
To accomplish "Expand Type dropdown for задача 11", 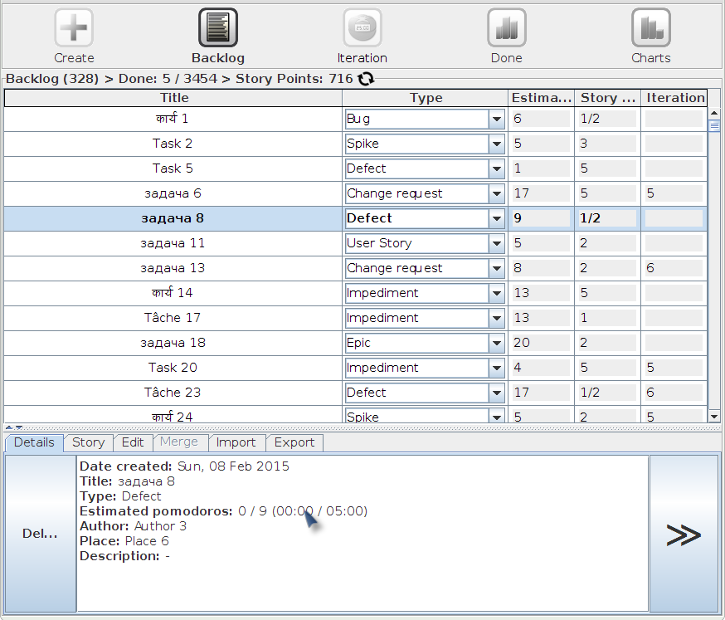I will tap(497, 243).
